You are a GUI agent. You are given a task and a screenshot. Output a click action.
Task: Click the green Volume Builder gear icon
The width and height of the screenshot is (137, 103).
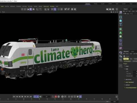(120, 36)
